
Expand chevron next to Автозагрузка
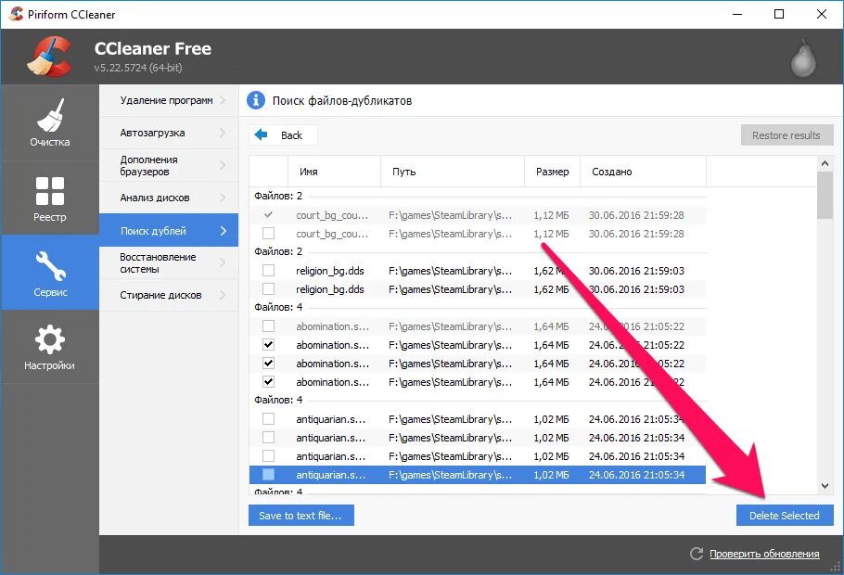click(223, 133)
